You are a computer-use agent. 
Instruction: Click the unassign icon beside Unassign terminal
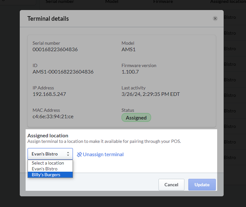pos(79,155)
